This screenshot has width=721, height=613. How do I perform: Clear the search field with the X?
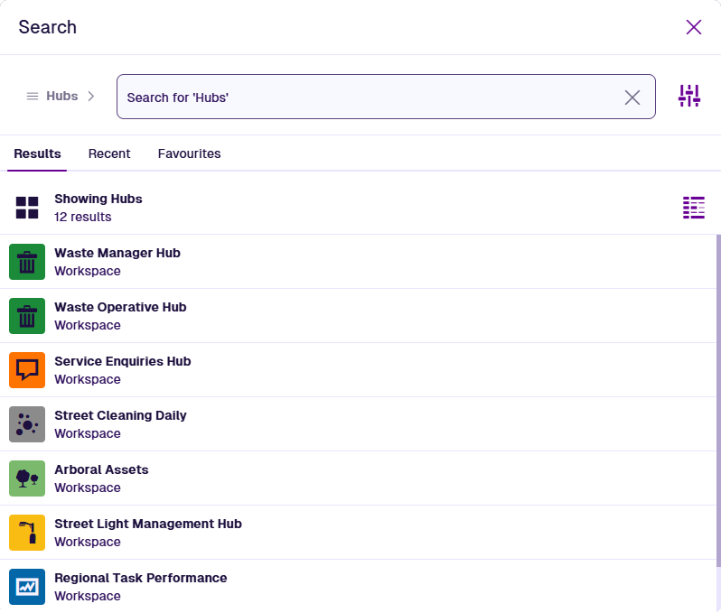click(x=632, y=98)
